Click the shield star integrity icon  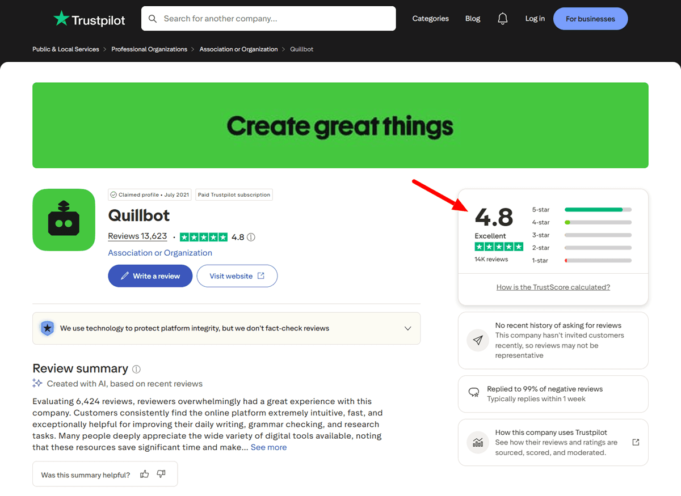pyautogui.click(x=48, y=328)
